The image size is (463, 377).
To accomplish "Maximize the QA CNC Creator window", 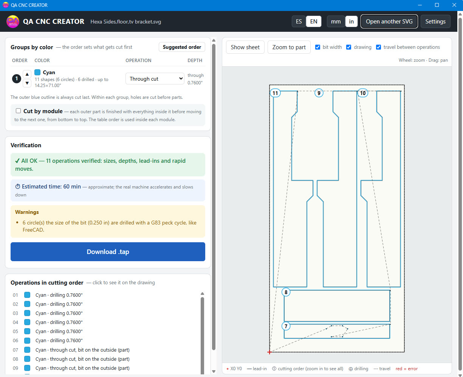I will tap(437, 5).
